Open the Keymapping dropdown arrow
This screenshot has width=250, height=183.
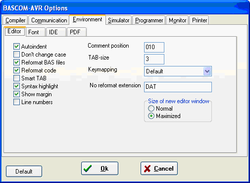tap(207, 71)
